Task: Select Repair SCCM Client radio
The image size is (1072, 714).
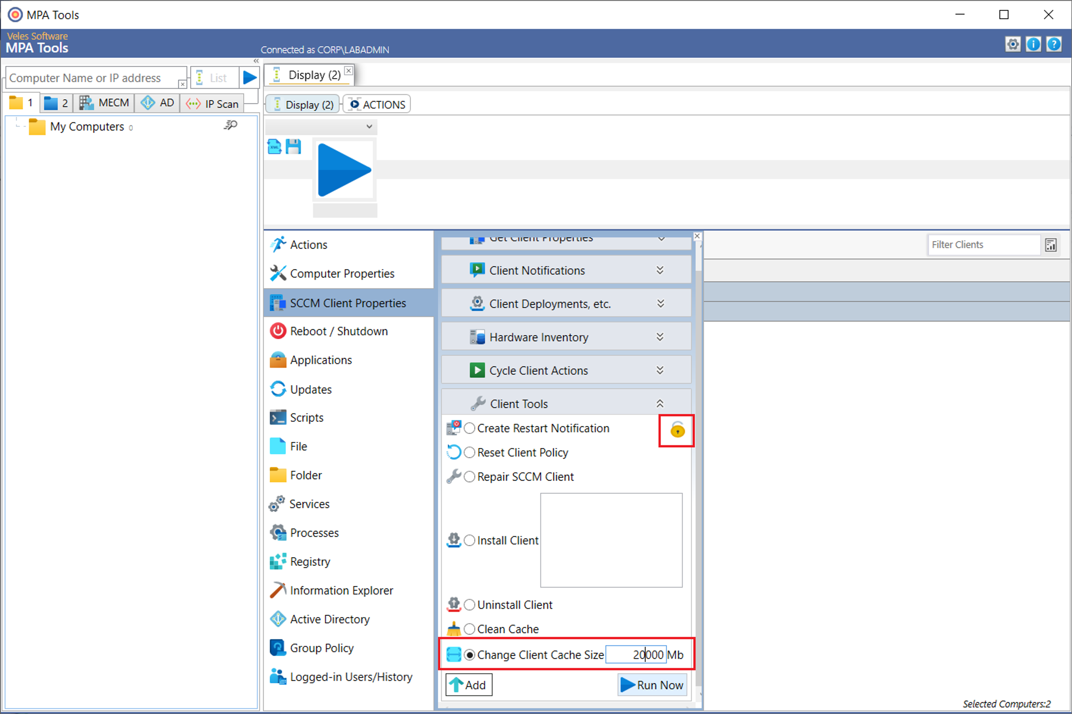Action: pyautogui.click(x=469, y=477)
